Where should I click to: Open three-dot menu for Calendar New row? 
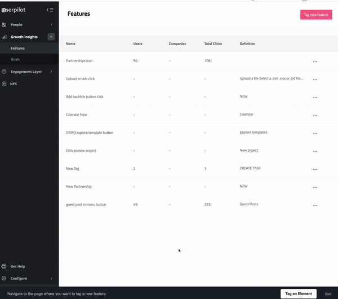[x=315, y=115]
